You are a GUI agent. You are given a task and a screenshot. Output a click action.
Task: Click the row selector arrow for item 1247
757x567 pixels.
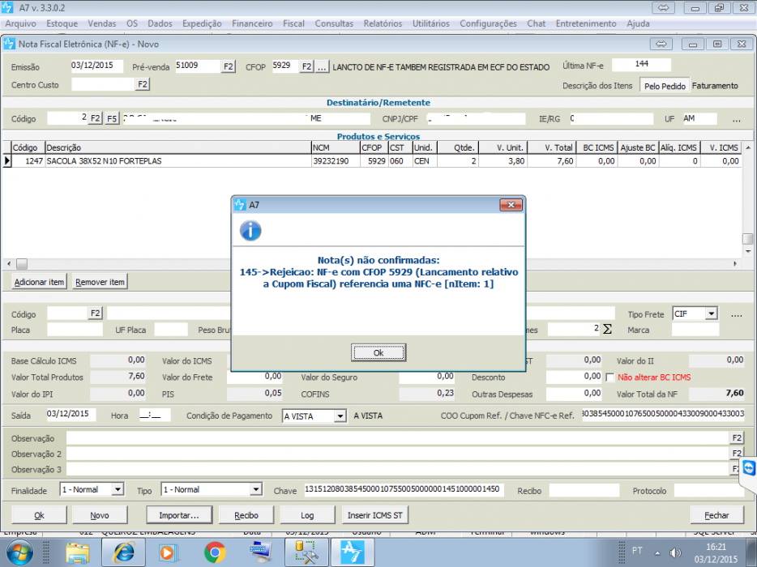coord(7,160)
